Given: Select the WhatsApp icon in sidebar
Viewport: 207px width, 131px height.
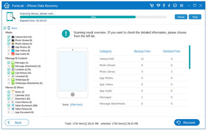Looking at the screenshot, I should 13,79.
